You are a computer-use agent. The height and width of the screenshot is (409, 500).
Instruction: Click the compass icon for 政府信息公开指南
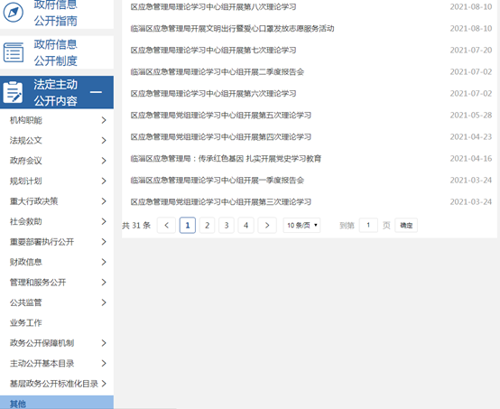click(x=13, y=13)
